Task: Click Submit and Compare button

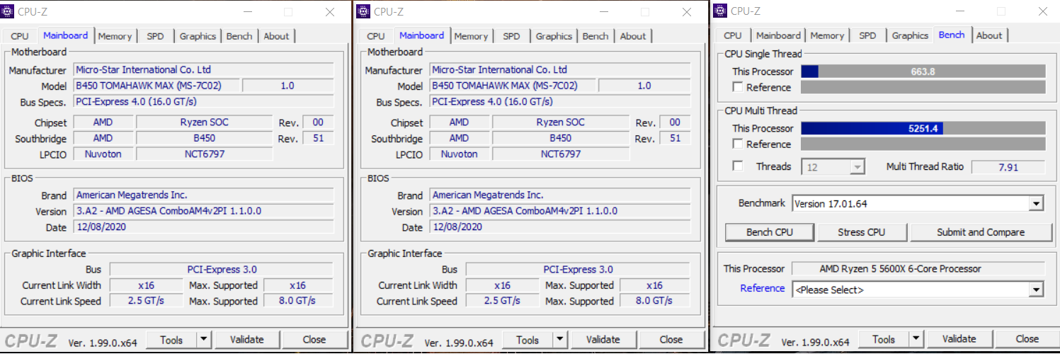Action: [x=980, y=232]
